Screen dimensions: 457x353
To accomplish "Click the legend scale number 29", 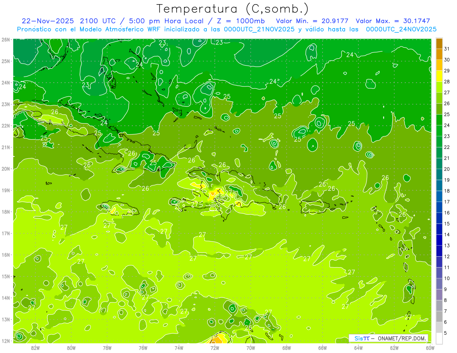I will (x=447, y=70).
